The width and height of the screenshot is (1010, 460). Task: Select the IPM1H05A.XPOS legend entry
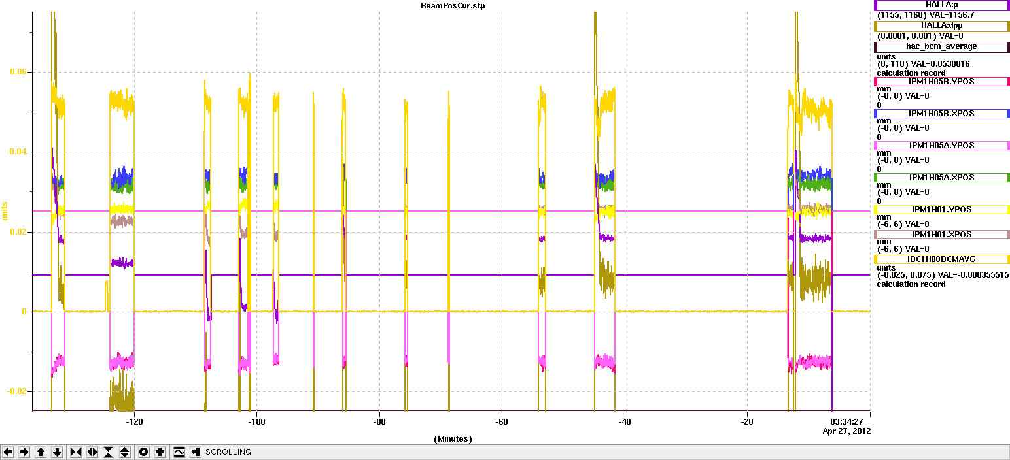pyautogui.click(x=941, y=178)
